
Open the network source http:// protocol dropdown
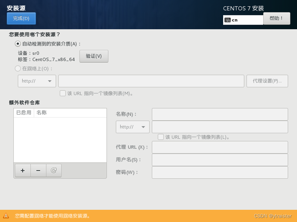point(37,81)
